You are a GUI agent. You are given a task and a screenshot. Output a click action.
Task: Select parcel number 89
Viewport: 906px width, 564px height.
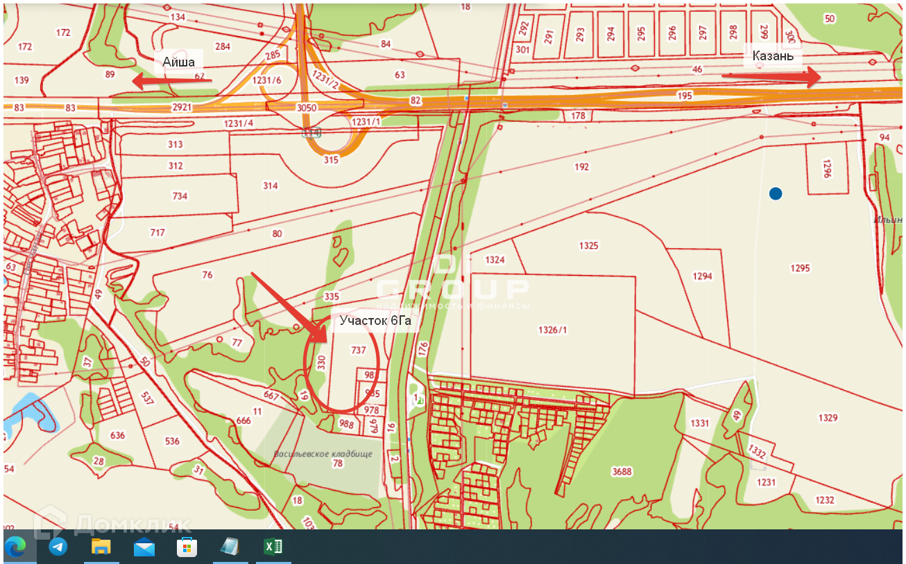pyautogui.click(x=110, y=74)
